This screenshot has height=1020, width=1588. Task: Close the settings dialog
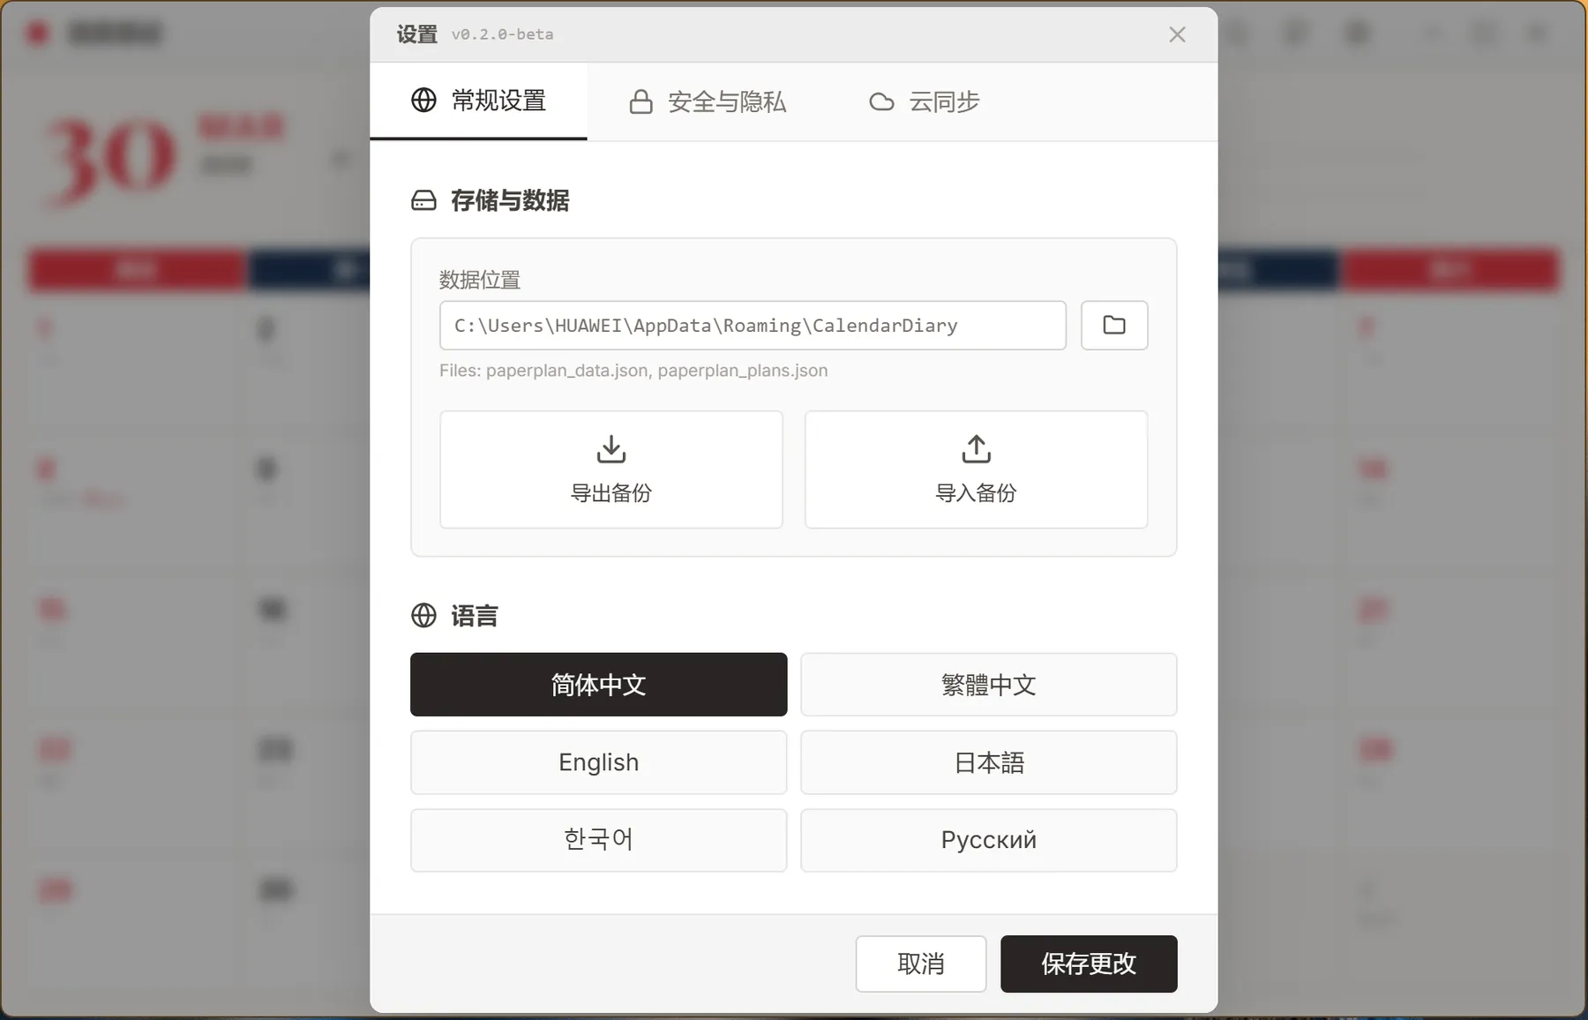click(x=1177, y=34)
